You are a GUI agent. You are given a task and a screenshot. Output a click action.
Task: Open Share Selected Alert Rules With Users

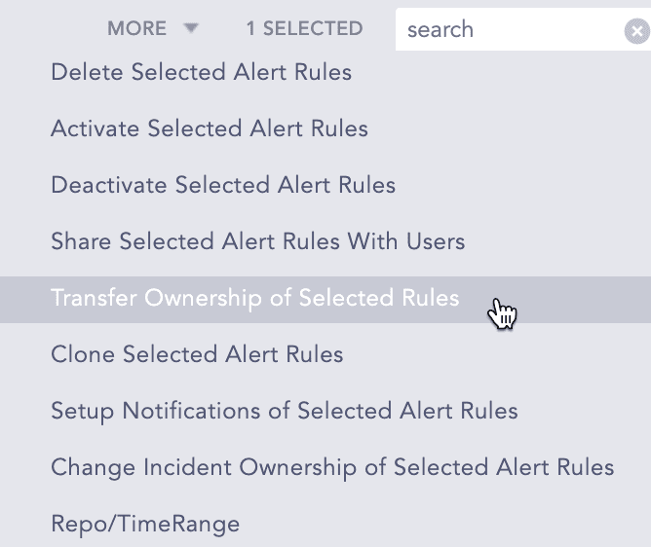pyautogui.click(x=258, y=241)
